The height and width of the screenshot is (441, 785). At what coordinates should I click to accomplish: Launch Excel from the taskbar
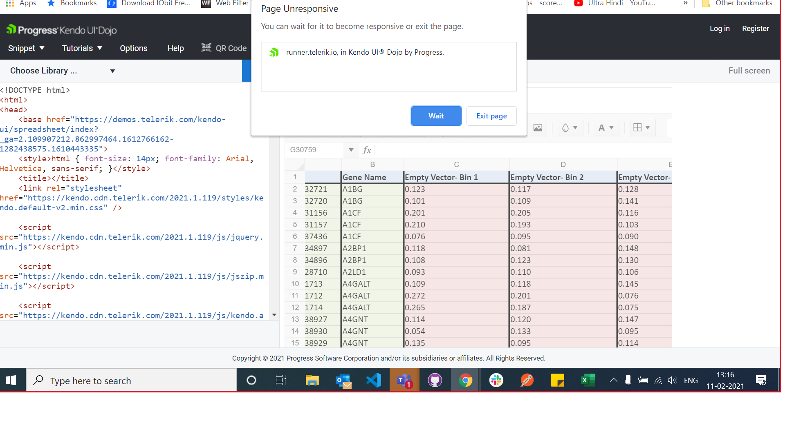(x=588, y=381)
